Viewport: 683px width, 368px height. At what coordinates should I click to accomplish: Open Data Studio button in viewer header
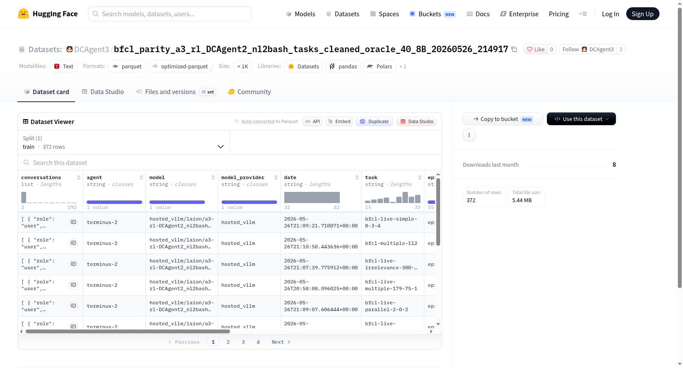(417, 121)
